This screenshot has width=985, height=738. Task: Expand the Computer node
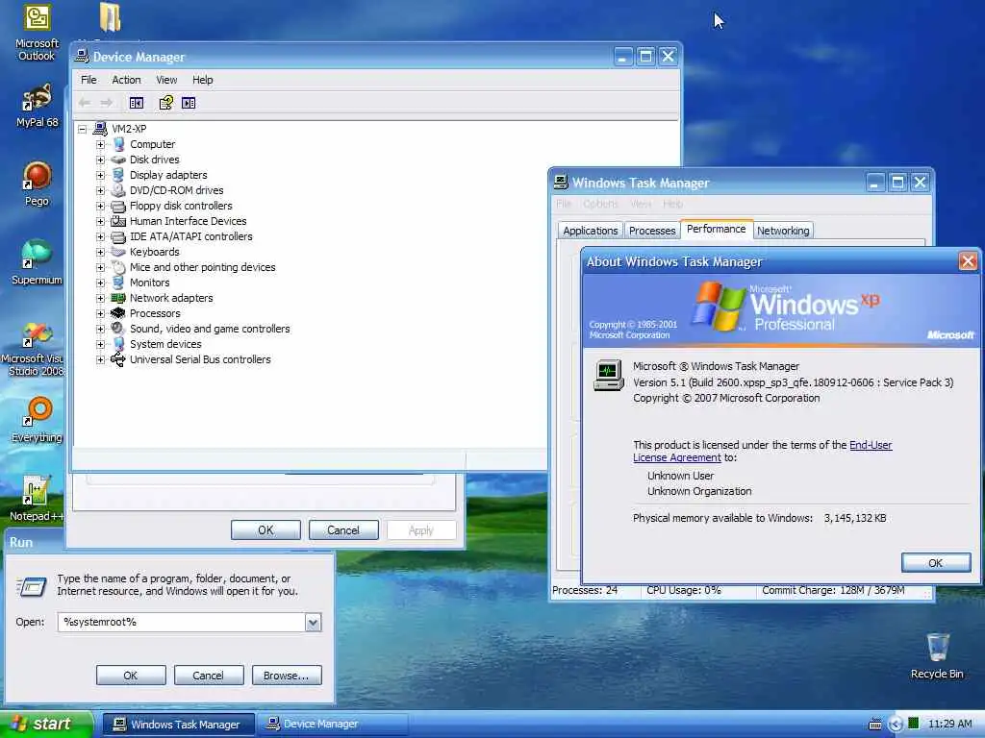(x=100, y=144)
